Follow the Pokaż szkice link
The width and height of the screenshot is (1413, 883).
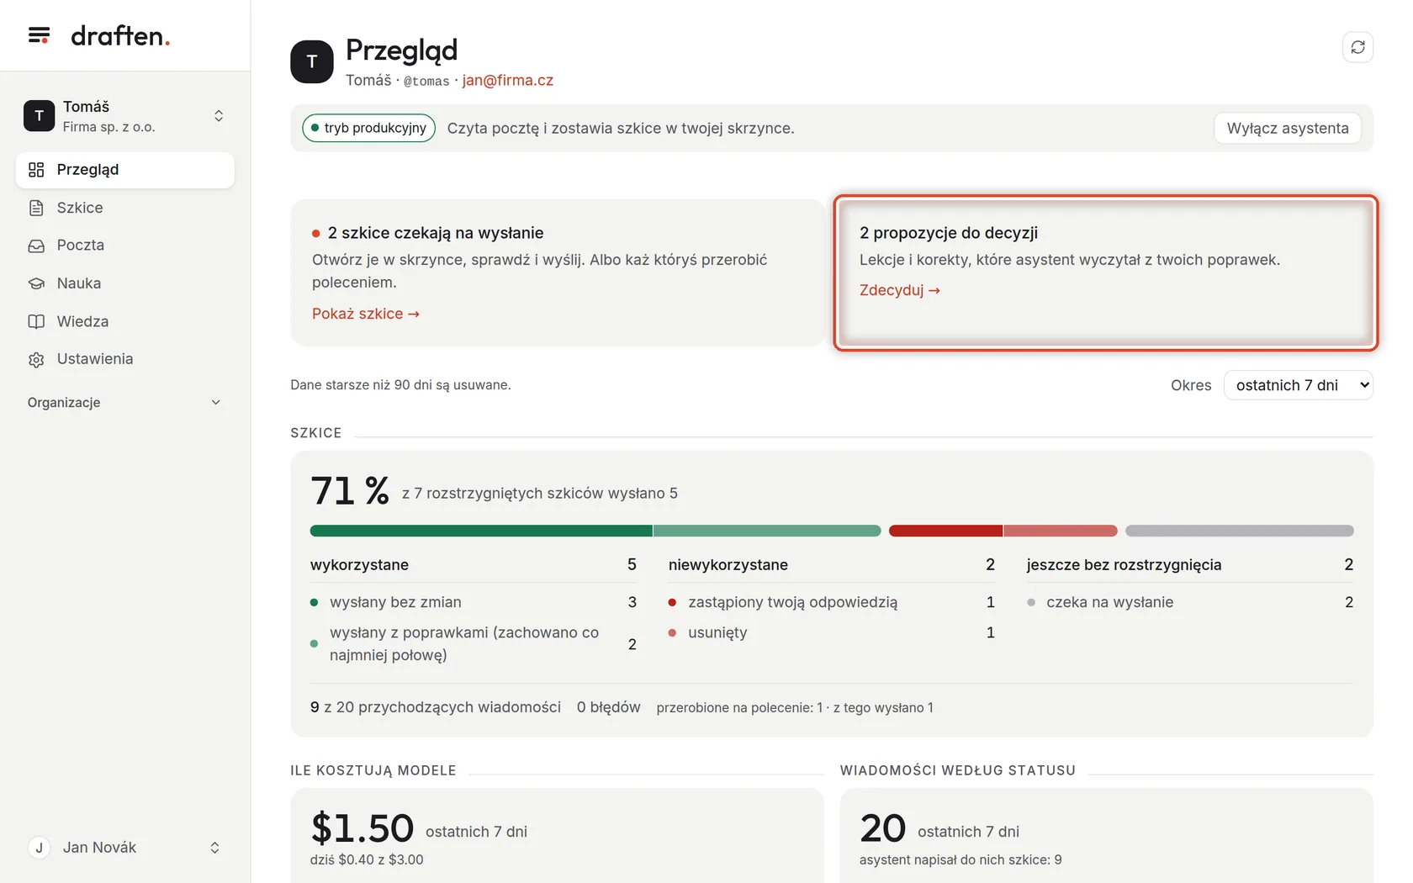pos(366,314)
